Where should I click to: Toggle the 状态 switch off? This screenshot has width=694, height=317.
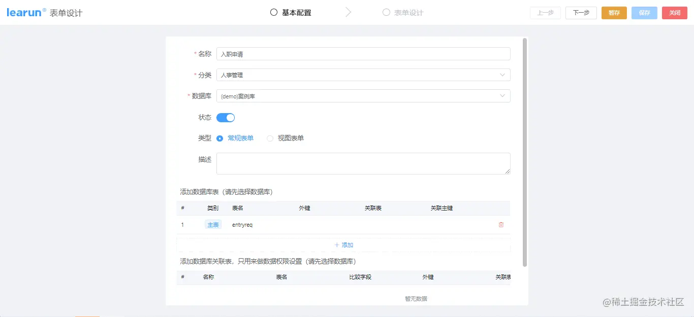226,118
